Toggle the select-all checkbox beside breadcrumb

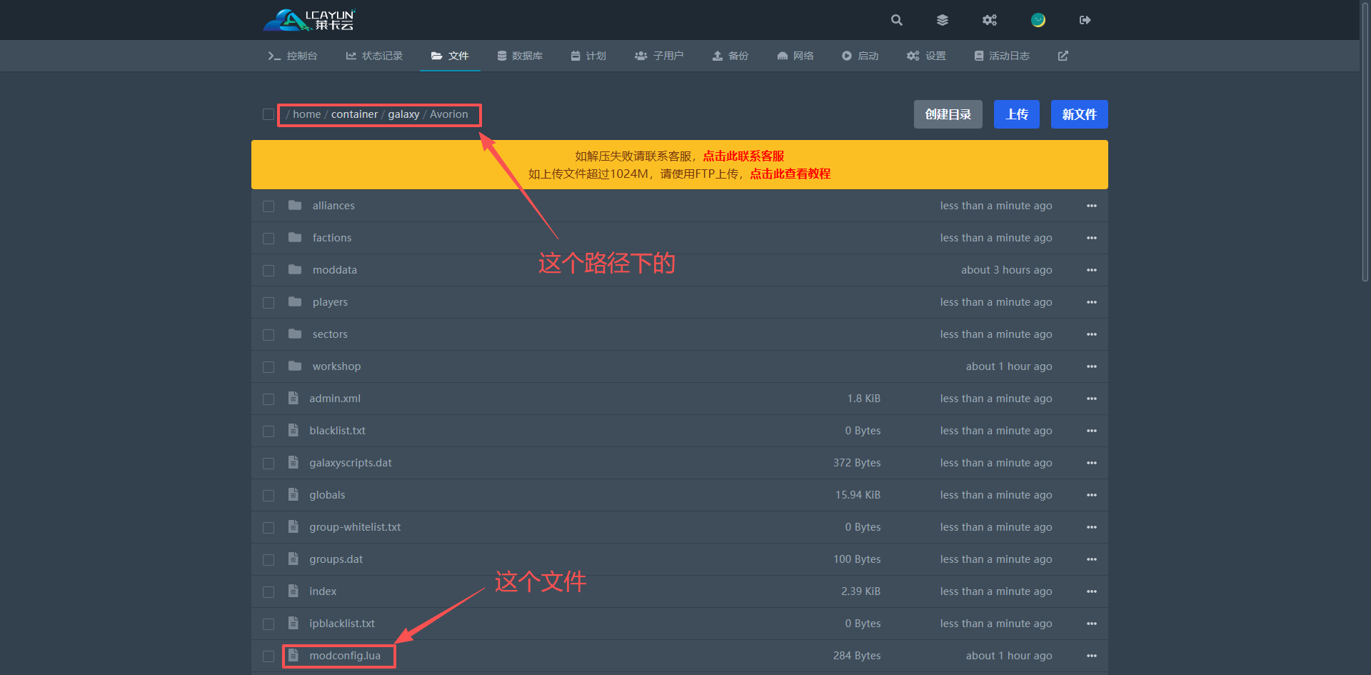[268, 114]
